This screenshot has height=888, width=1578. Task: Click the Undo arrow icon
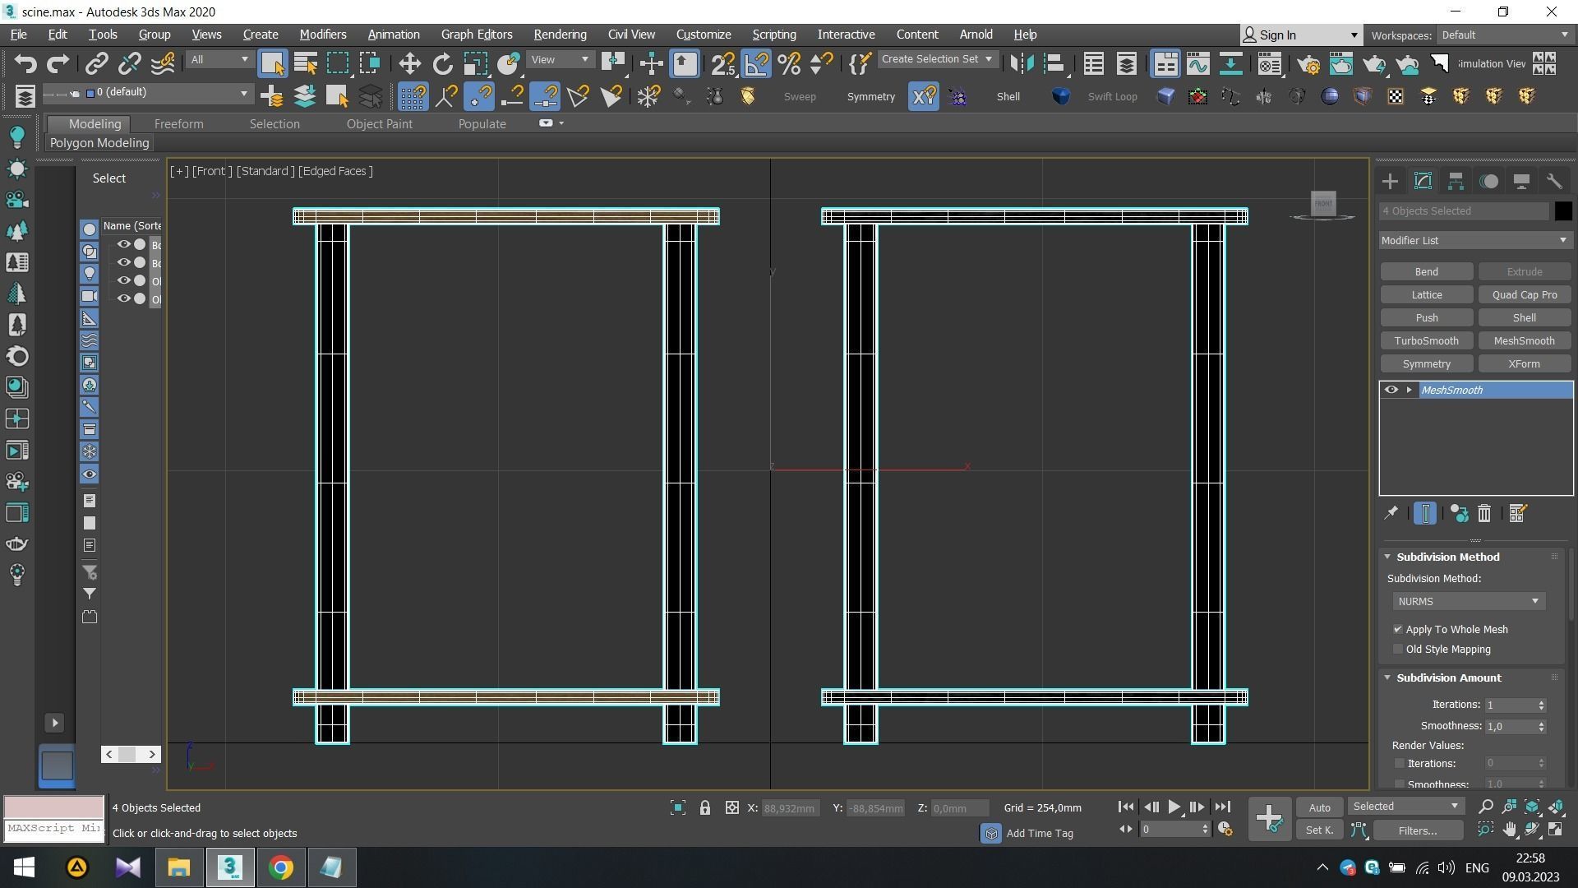[x=25, y=63]
